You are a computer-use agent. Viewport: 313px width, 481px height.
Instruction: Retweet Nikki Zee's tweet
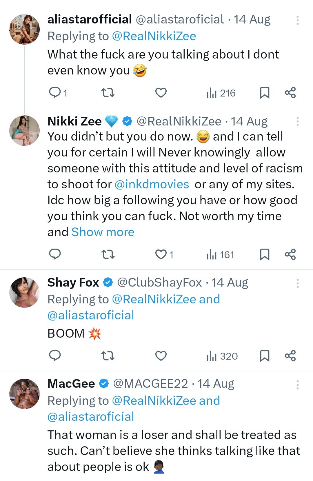108,254
